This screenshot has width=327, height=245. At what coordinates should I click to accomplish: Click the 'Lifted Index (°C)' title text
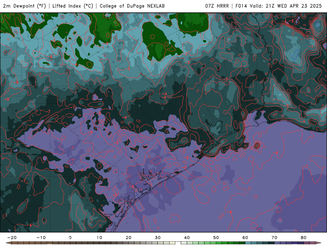click(x=73, y=6)
